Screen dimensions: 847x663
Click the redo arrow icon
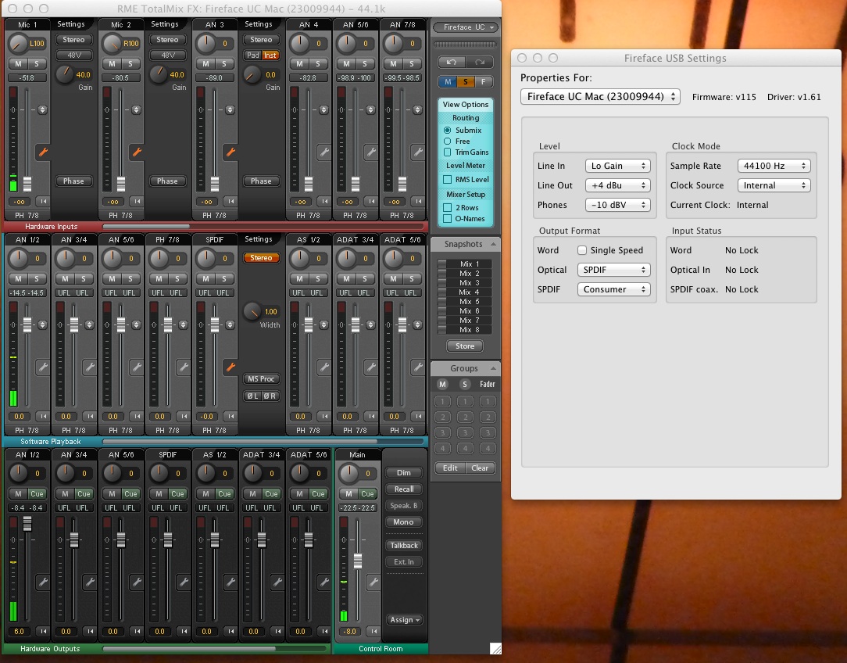tap(480, 62)
